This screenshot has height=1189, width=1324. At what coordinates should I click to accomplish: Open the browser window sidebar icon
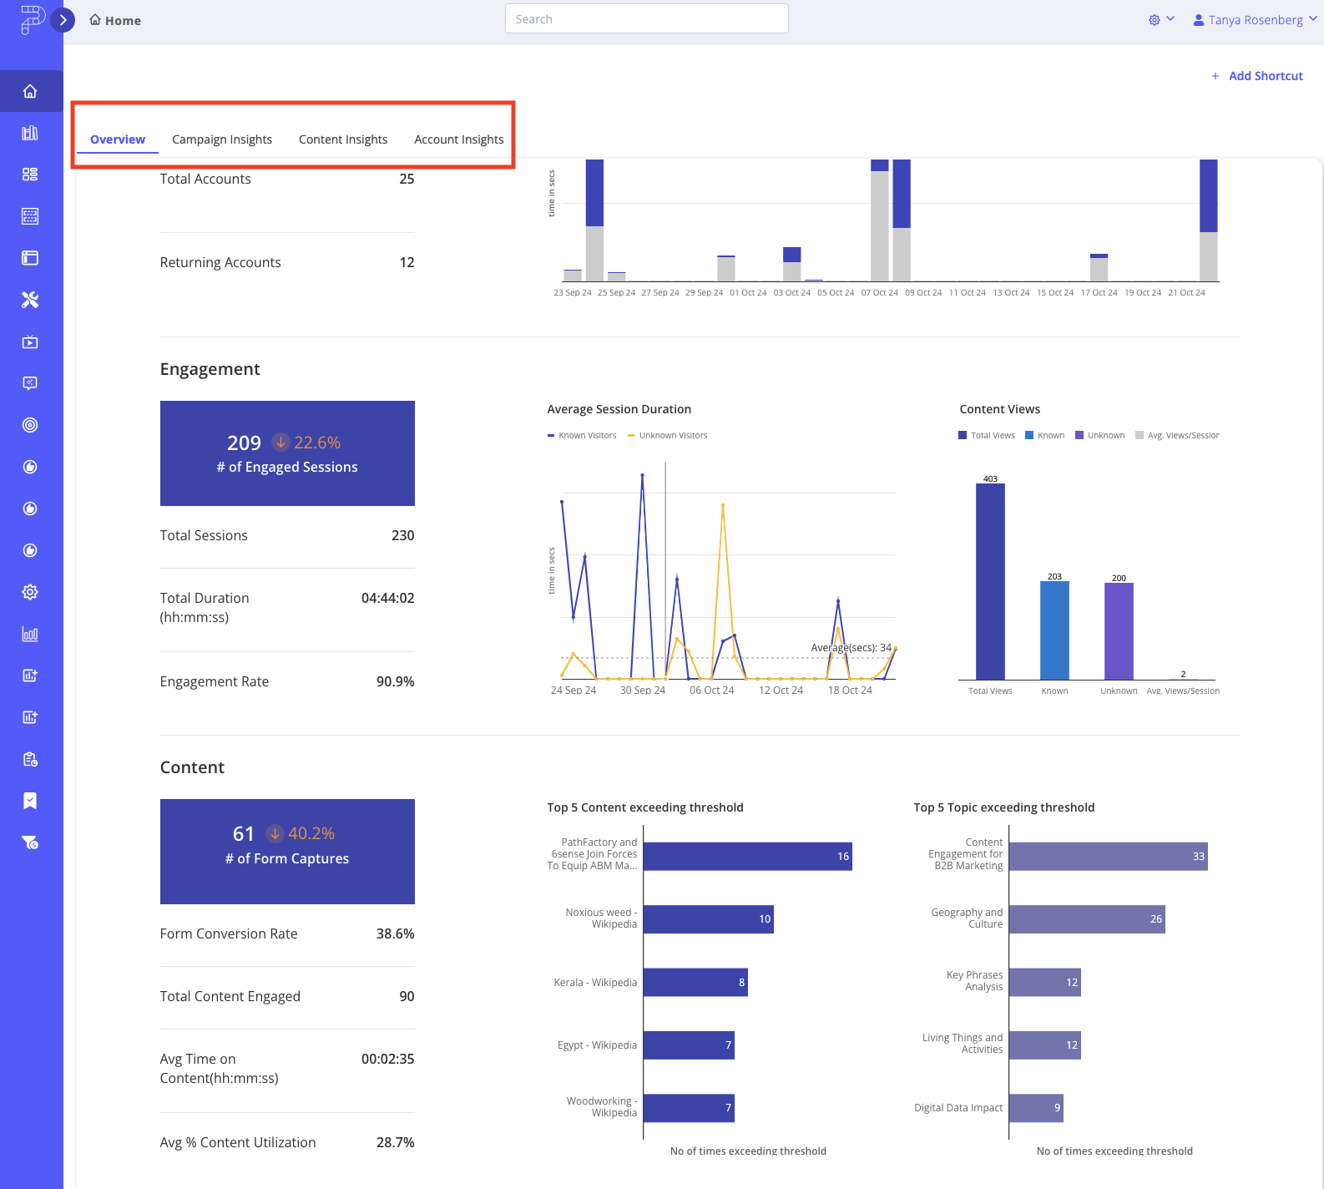point(30,258)
